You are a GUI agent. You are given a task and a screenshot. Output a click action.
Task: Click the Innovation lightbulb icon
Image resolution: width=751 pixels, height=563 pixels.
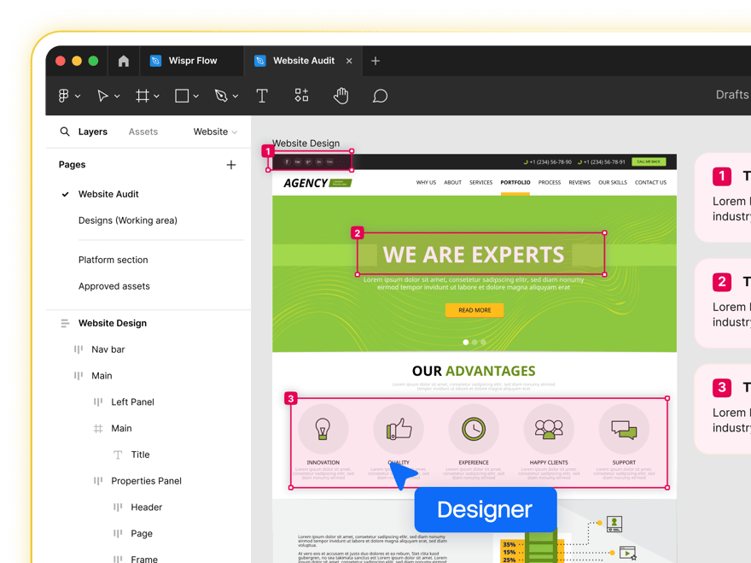(323, 429)
